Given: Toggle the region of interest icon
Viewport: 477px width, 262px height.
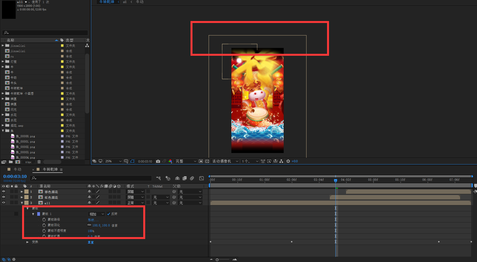Looking at the screenshot, I should [x=201, y=161].
